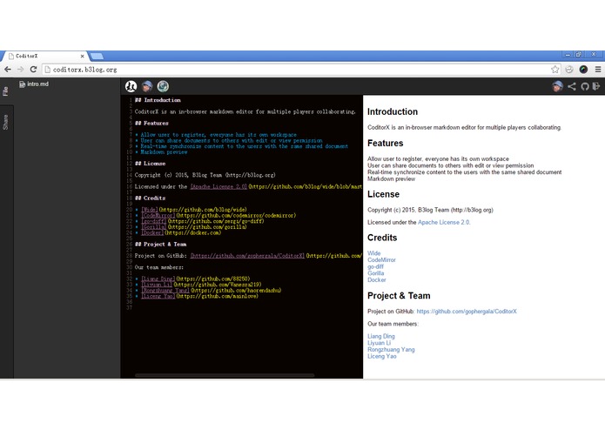Viewport: 605px width, 430px height.
Task: Open the Apache License 2.0 preview link
Action: point(443,223)
